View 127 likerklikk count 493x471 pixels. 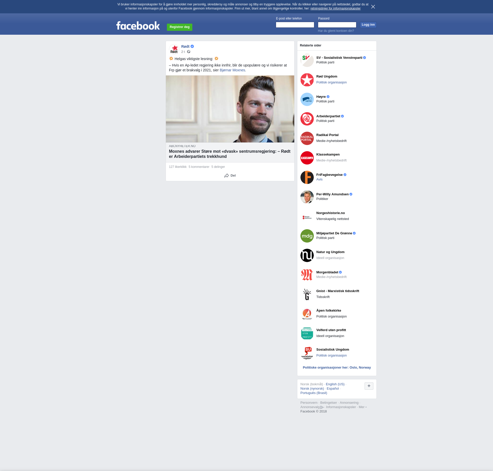tap(178, 167)
